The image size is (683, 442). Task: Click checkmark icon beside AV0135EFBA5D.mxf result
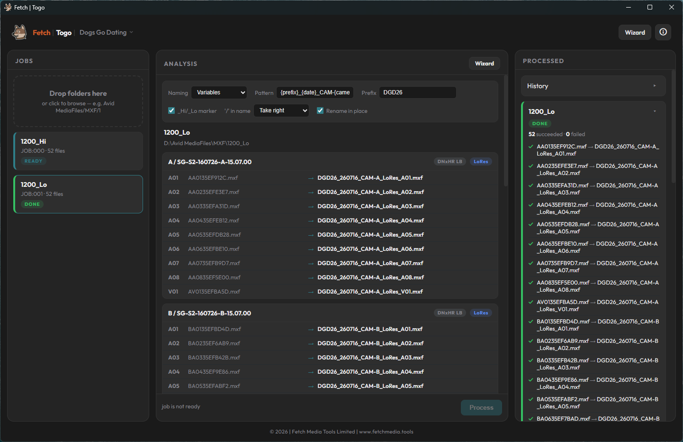531,302
